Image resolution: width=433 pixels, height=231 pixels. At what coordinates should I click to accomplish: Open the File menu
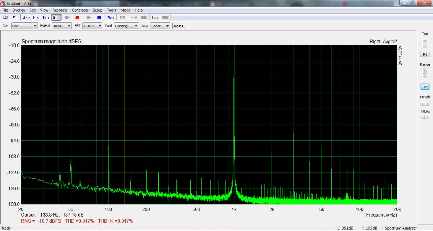coord(5,10)
